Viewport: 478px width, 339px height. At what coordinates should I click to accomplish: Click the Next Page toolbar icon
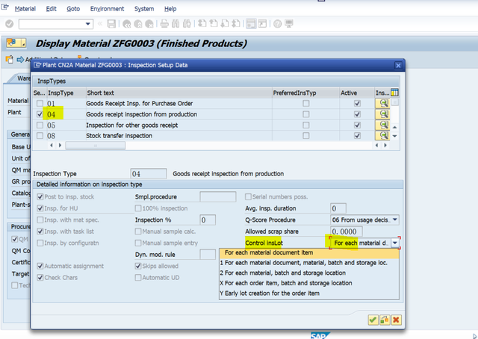pyautogui.click(x=225, y=23)
